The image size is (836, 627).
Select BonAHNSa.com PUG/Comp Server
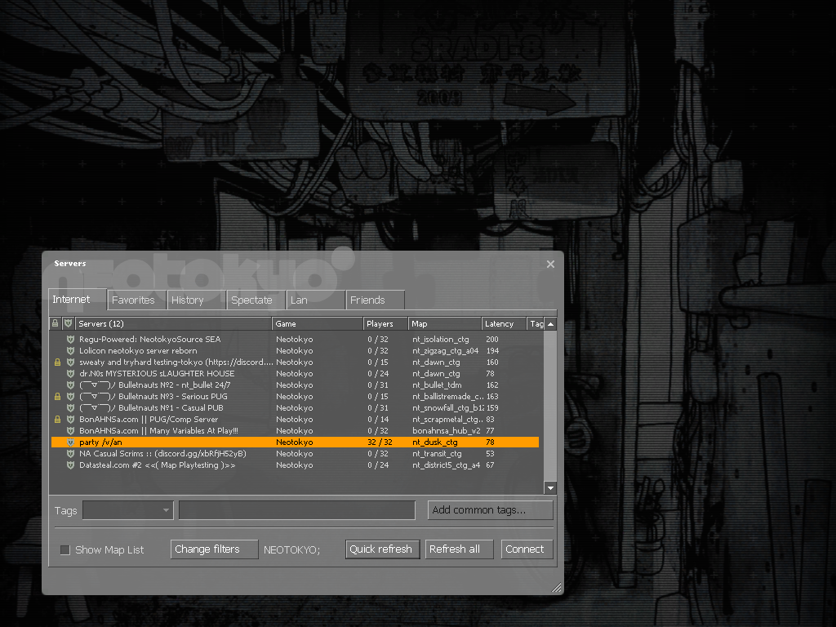(149, 419)
